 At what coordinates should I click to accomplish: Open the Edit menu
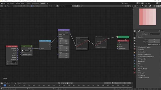click(8, 3)
